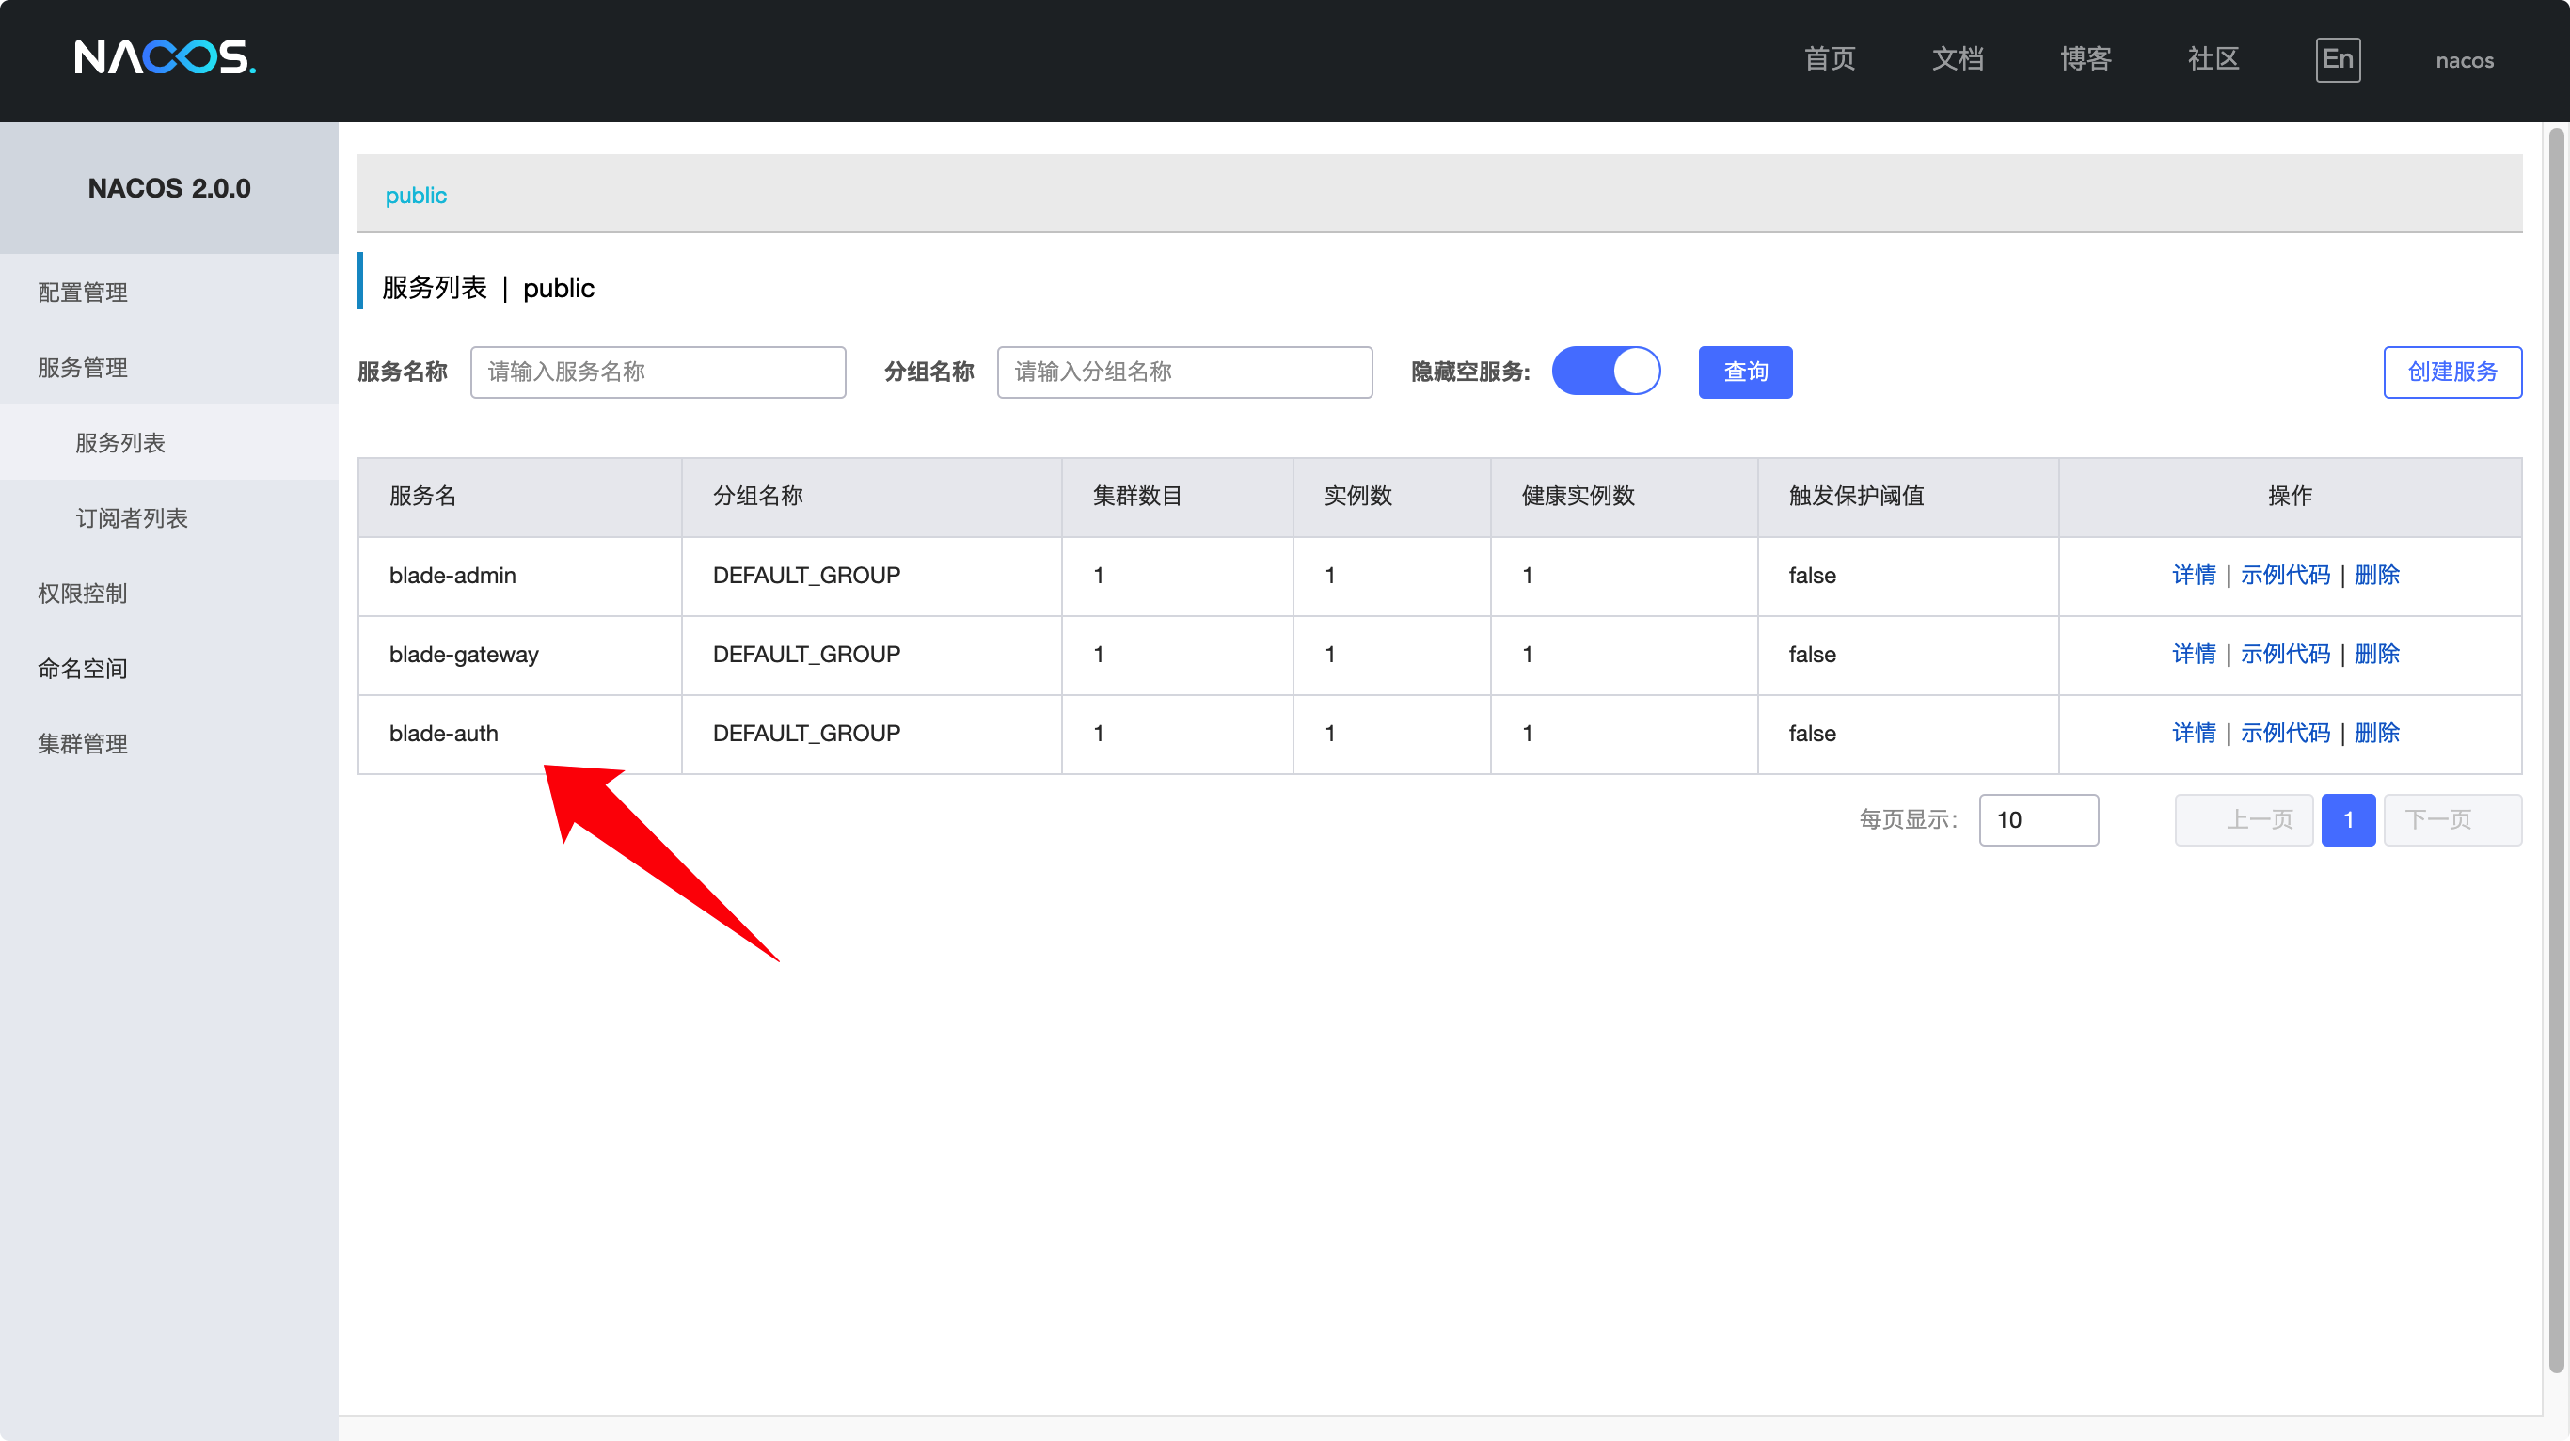Image resolution: width=2570 pixels, height=1441 pixels.
Task: Open the 每页显示 page size dropdown
Action: tap(2039, 819)
